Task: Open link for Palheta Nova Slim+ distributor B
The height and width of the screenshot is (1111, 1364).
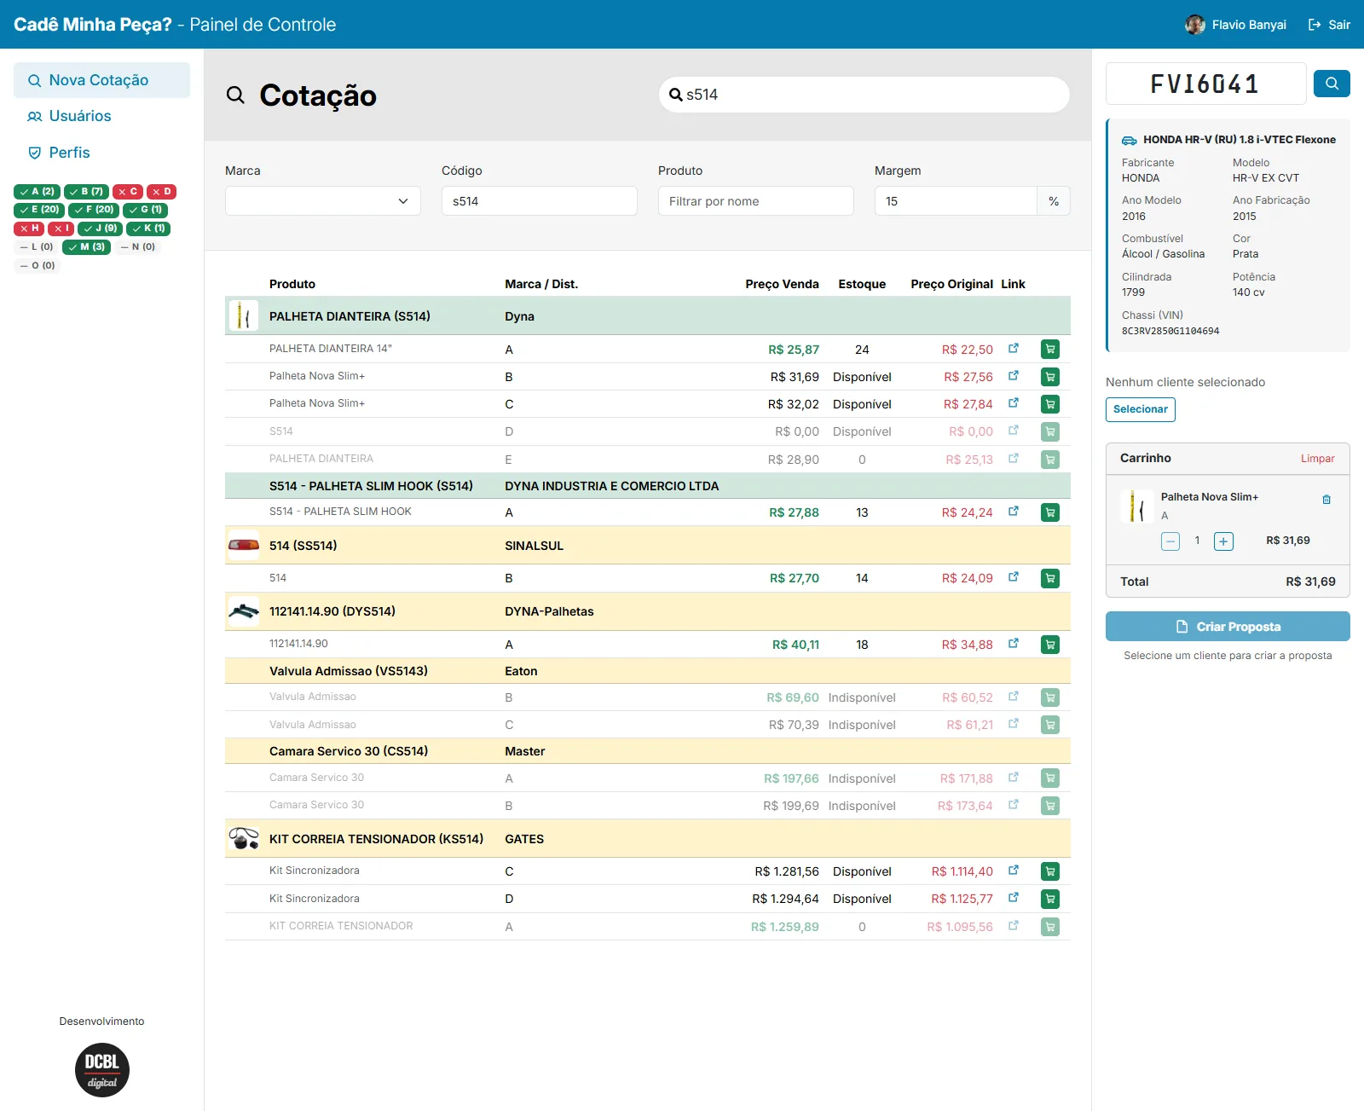Action: pos(1014,376)
